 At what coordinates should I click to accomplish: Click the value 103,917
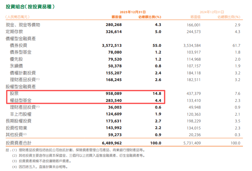tap(194, 52)
